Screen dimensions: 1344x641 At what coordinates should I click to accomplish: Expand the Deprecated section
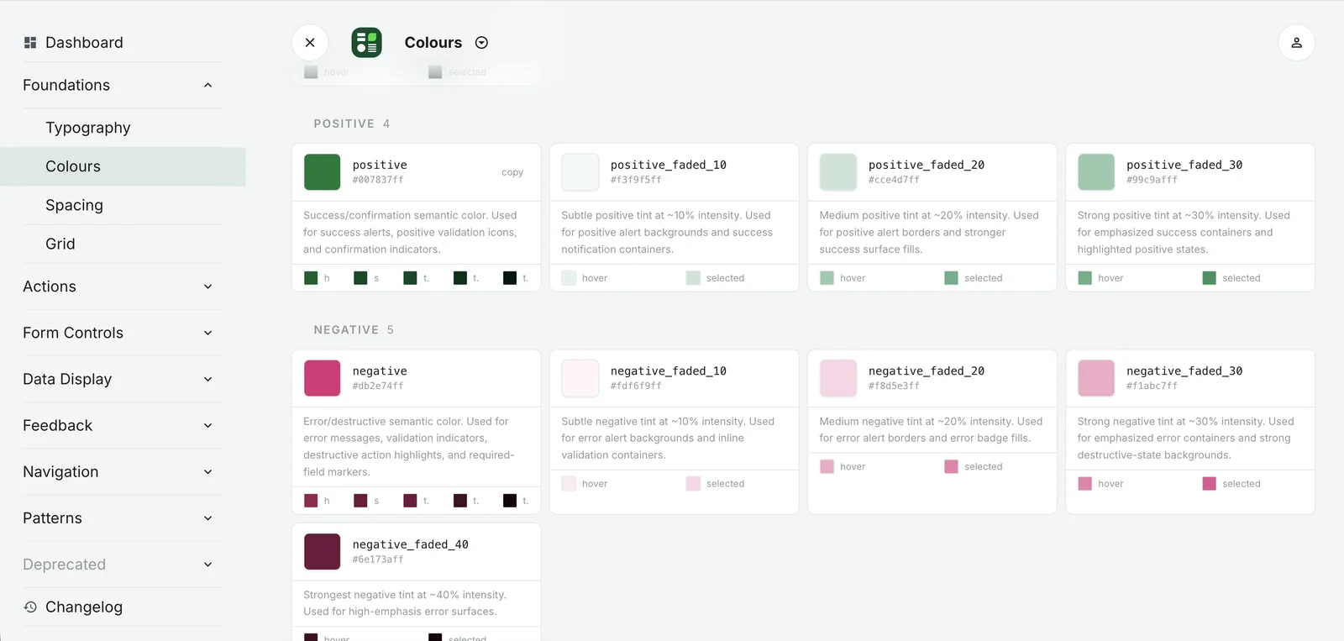(x=207, y=565)
